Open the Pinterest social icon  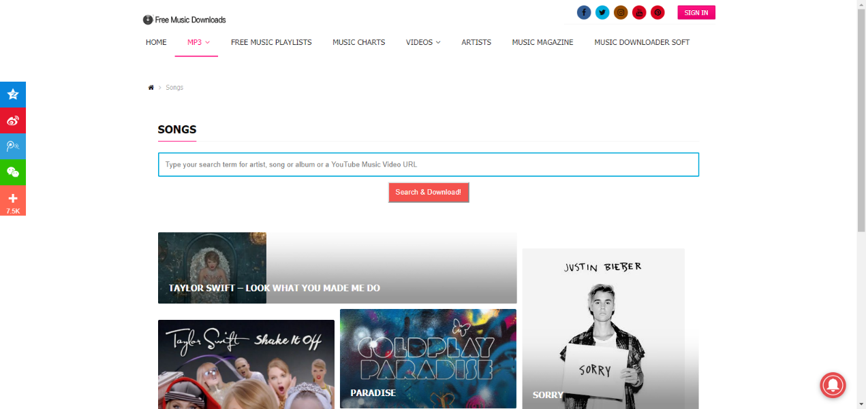click(x=658, y=12)
